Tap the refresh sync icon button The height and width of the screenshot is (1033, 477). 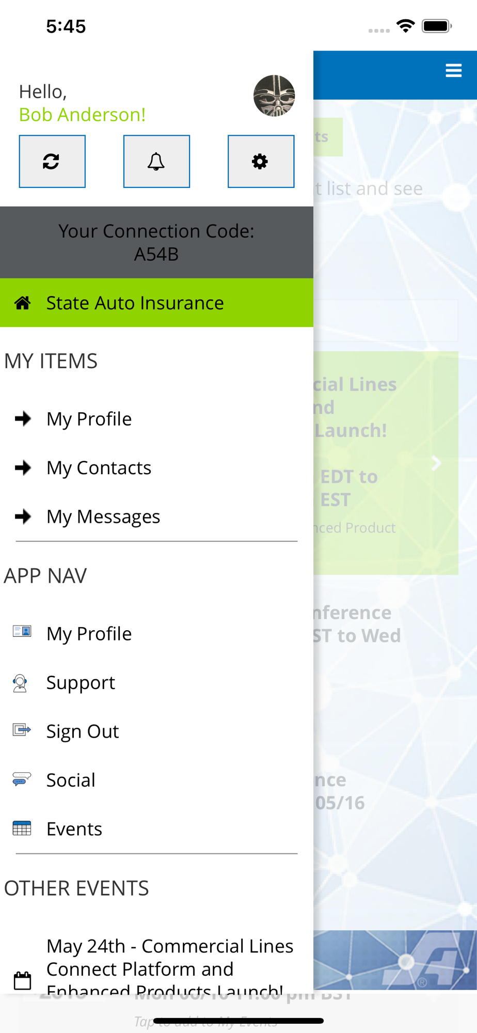[x=52, y=162]
